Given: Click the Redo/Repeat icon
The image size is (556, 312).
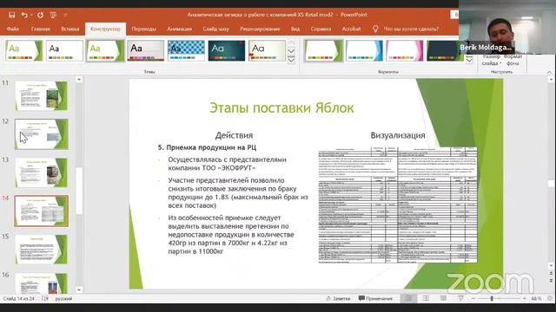Looking at the screenshot, I should tap(40, 15).
